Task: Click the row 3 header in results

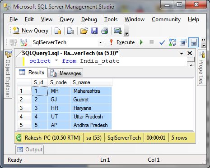Action: (24, 108)
